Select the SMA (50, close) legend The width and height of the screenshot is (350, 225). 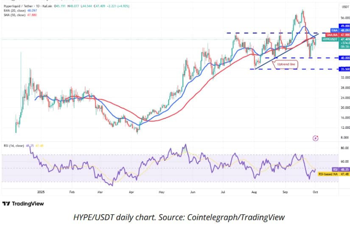pyautogui.click(x=16, y=14)
